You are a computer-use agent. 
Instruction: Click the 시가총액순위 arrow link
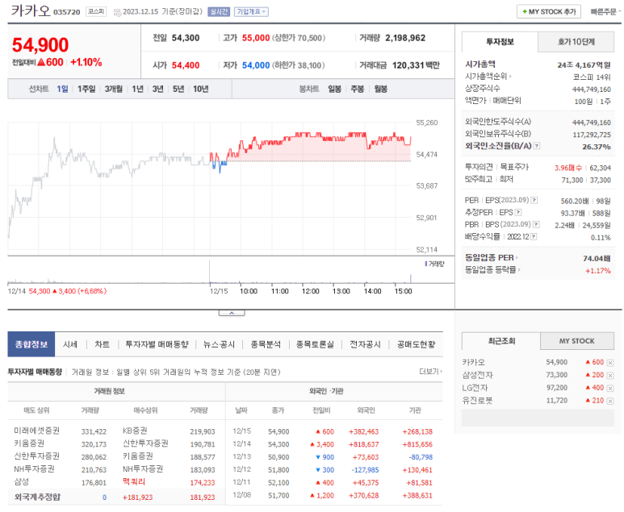[488, 76]
